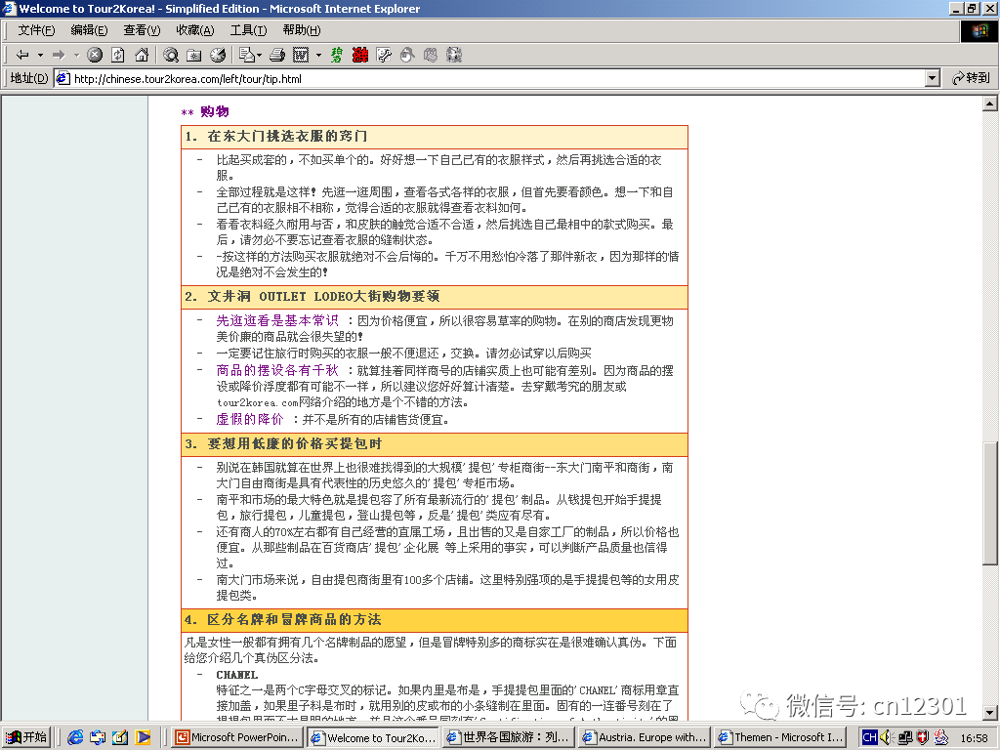Click the red block toolbar icon
Image resolution: width=1000 pixels, height=750 pixels.
point(359,55)
